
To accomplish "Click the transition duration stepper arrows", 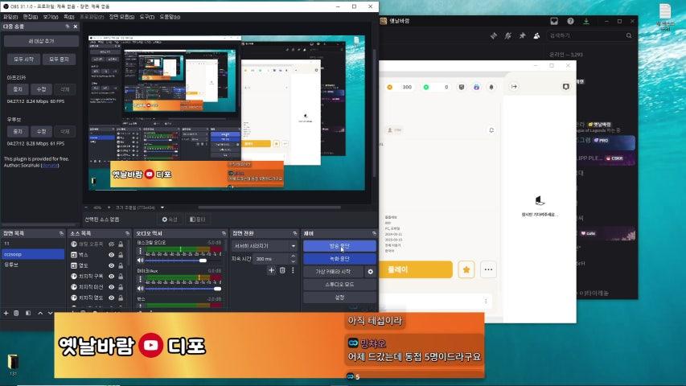I will pos(293,259).
